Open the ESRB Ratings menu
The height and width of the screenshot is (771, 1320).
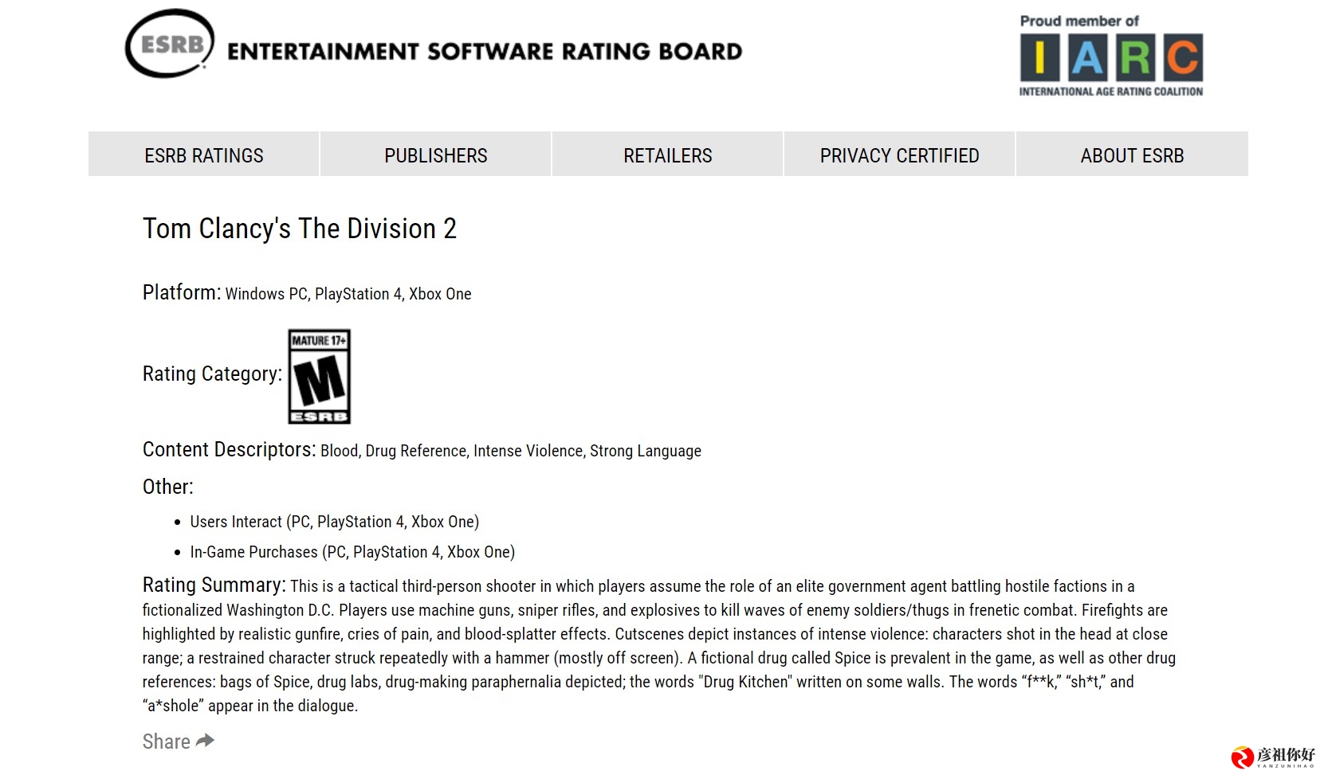204,155
